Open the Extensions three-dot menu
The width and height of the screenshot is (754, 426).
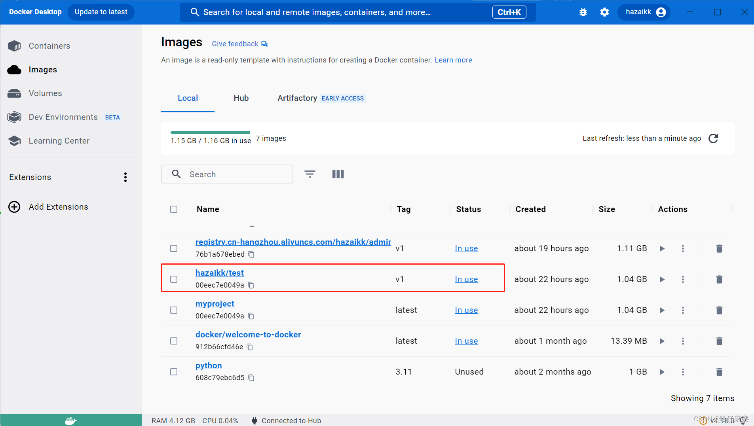click(x=125, y=177)
